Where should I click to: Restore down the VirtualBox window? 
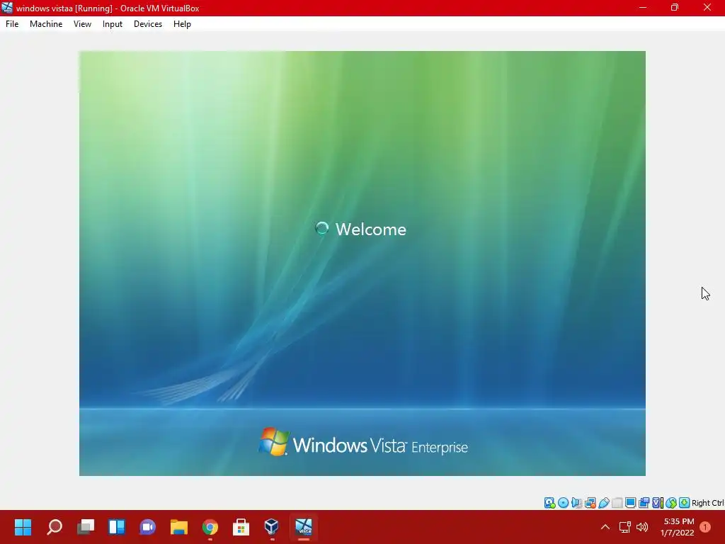675,8
